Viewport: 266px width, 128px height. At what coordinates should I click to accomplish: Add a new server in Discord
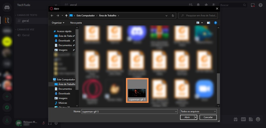[x=7, y=97]
